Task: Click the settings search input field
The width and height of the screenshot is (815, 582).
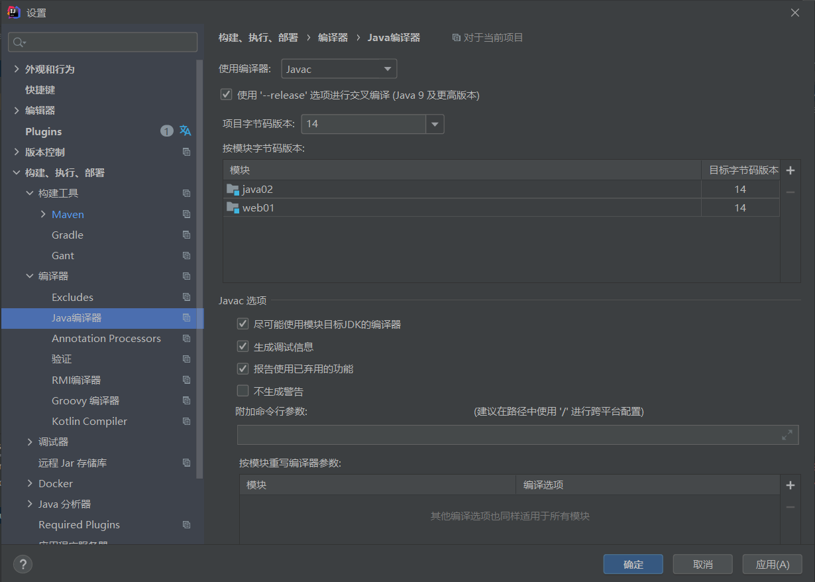Action: point(103,42)
